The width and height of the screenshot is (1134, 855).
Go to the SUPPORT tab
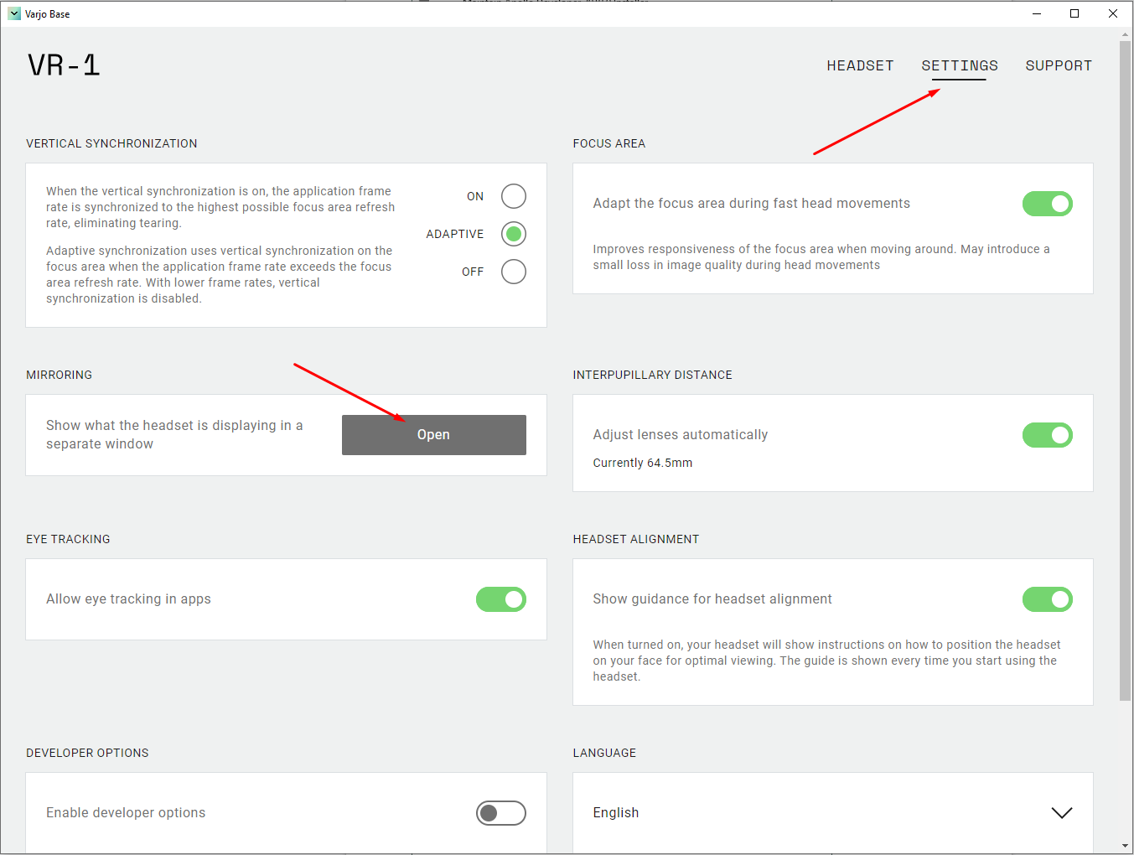click(1059, 65)
